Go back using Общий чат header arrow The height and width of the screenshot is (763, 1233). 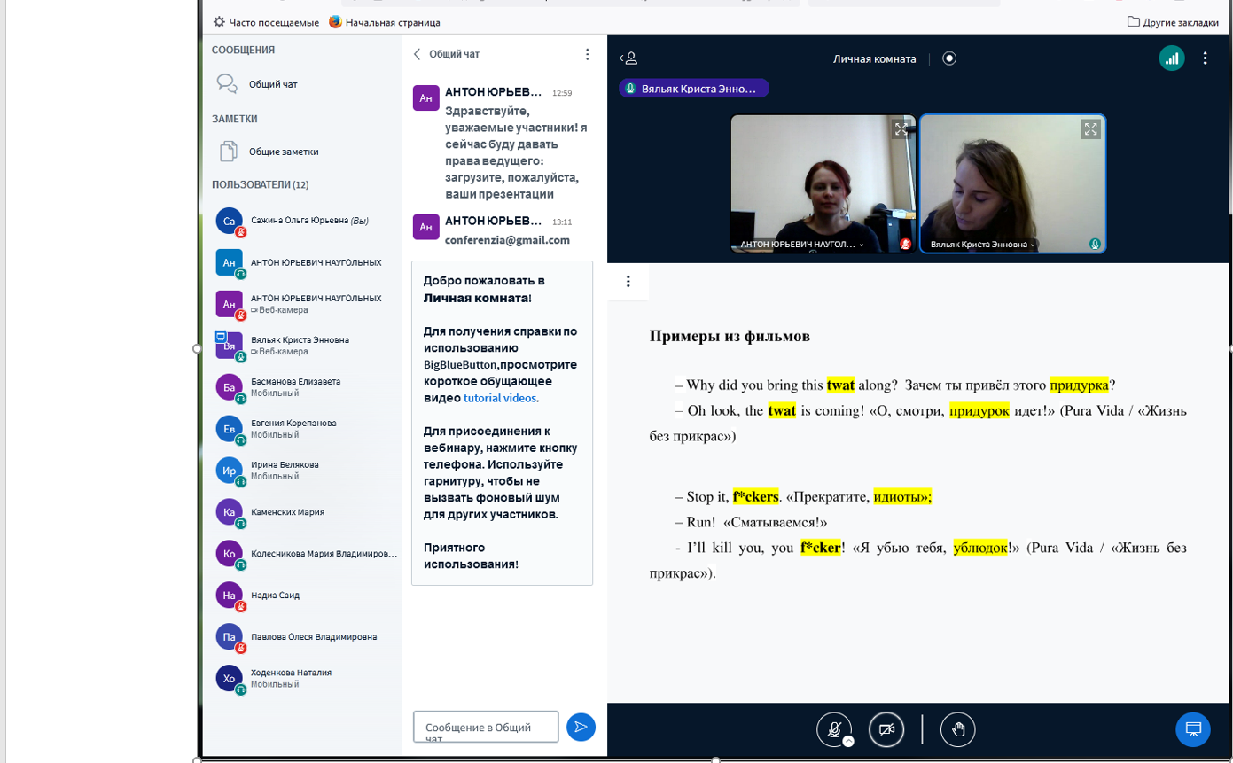[418, 54]
